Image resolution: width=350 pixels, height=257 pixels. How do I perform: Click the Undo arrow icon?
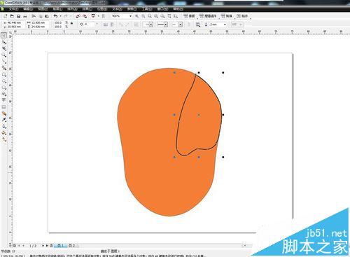pyautogui.click(x=55, y=16)
